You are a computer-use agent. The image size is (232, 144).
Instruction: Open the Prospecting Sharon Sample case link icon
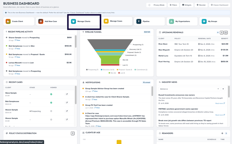tap(67, 111)
